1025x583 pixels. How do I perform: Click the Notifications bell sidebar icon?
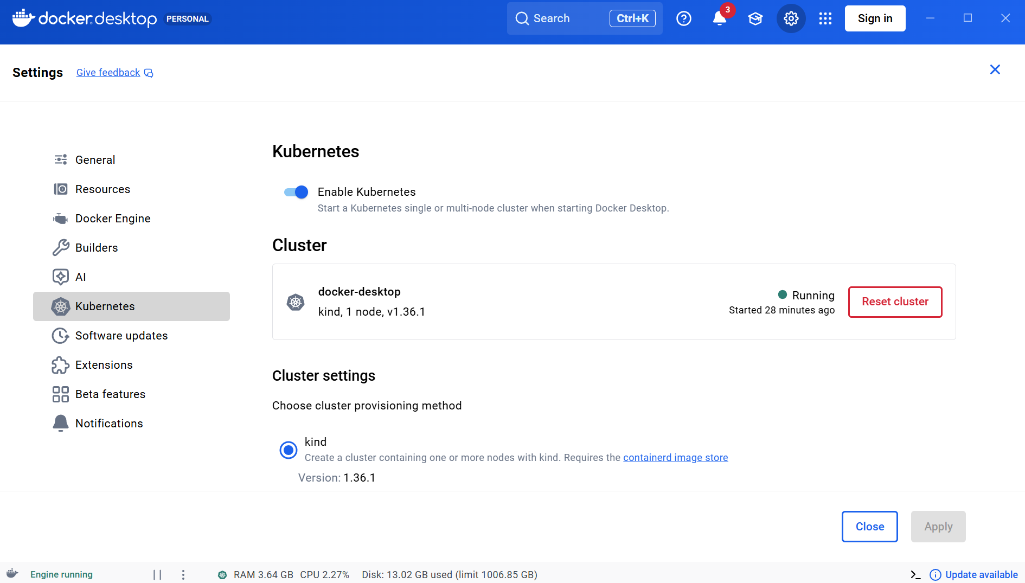pyautogui.click(x=61, y=424)
